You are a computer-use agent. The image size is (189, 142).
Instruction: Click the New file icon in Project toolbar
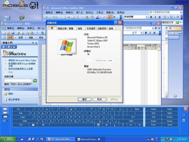(x=4, y=33)
